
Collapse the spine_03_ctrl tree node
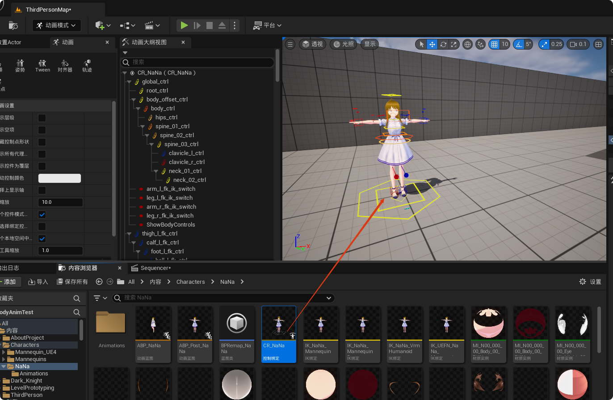tap(152, 144)
